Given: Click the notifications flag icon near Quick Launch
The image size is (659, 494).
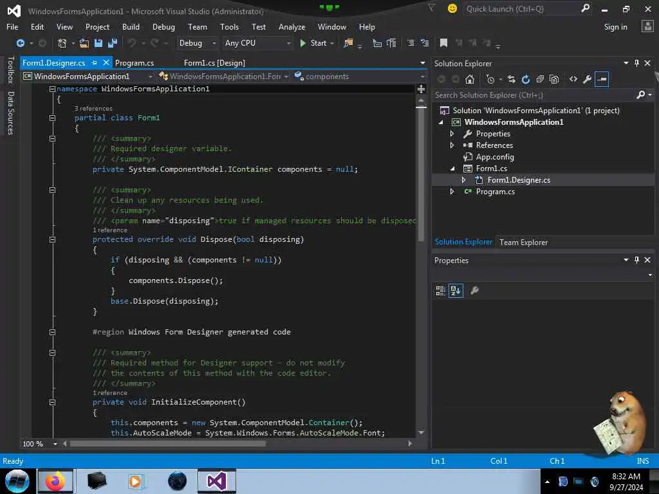Looking at the screenshot, I should point(432,8).
